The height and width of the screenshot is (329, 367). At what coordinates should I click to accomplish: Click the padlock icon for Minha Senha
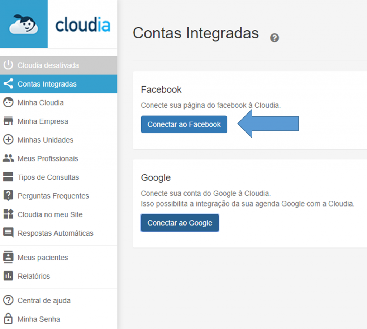8,319
